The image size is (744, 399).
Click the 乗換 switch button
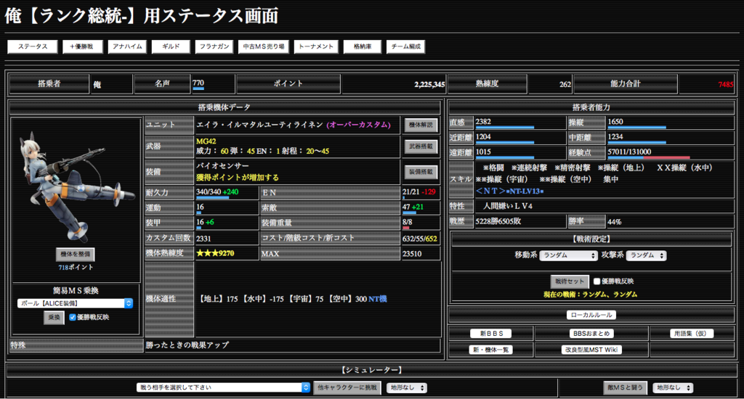54,318
